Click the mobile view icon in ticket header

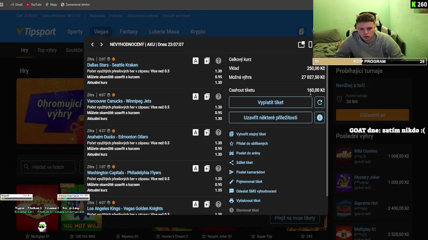click(310, 44)
